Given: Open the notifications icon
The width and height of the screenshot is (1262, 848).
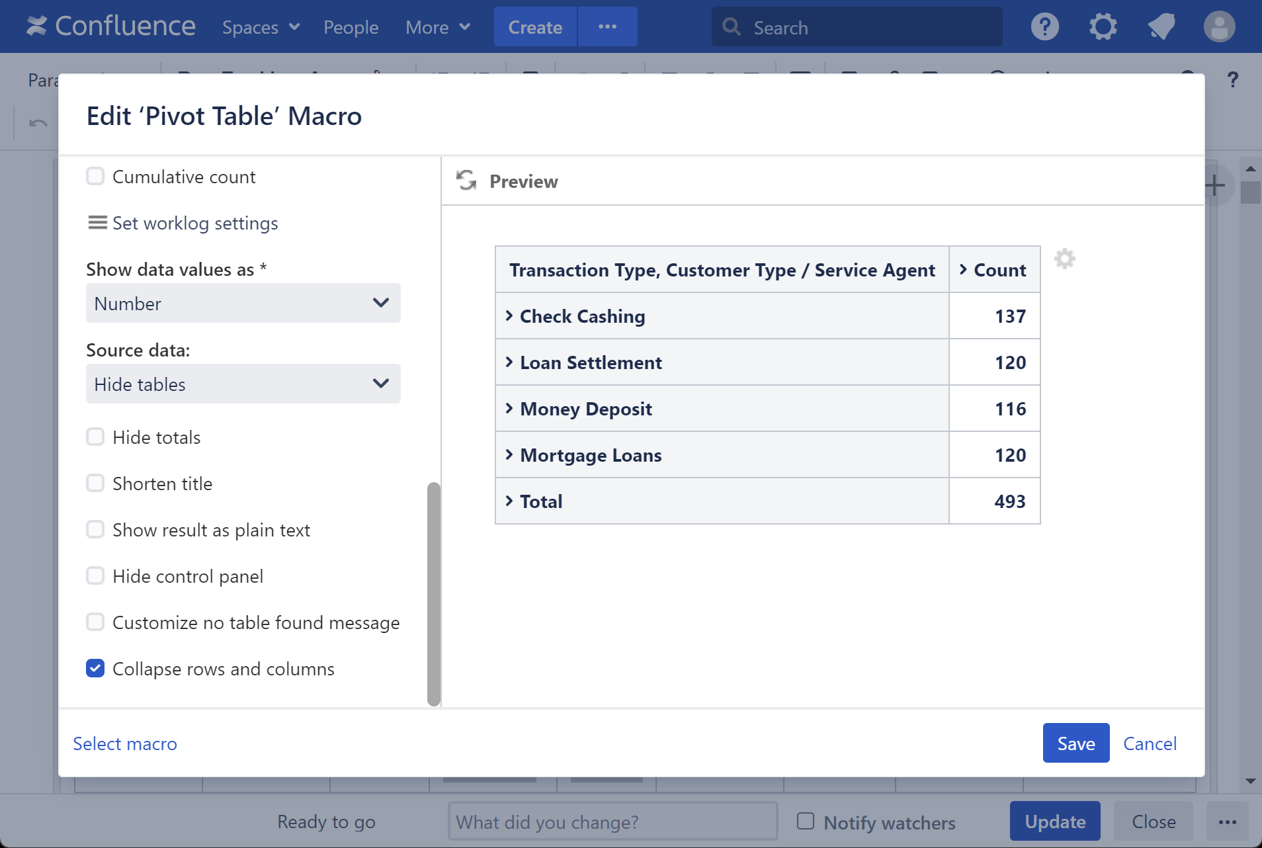Looking at the screenshot, I should (1161, 27).
